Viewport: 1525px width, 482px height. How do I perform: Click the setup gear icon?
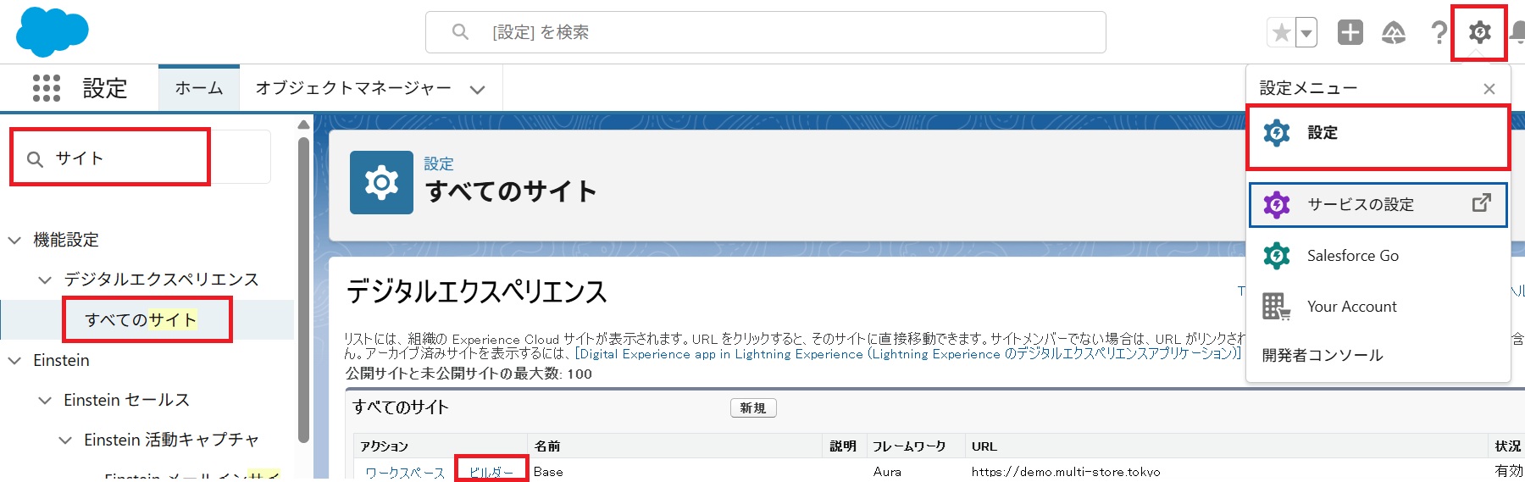click(1479, 33)
